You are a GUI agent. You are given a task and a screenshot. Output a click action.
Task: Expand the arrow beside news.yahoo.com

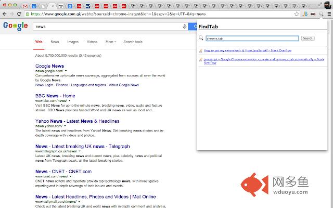click(x=65, y=126)
